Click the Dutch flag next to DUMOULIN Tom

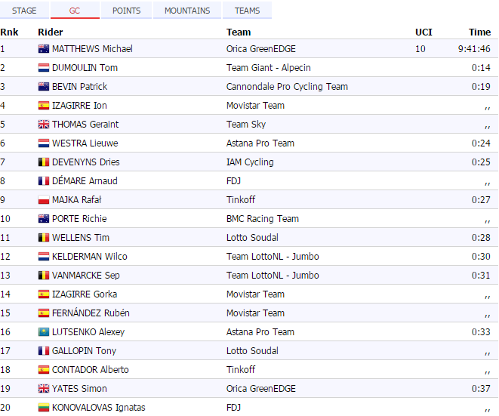[44, 68]
